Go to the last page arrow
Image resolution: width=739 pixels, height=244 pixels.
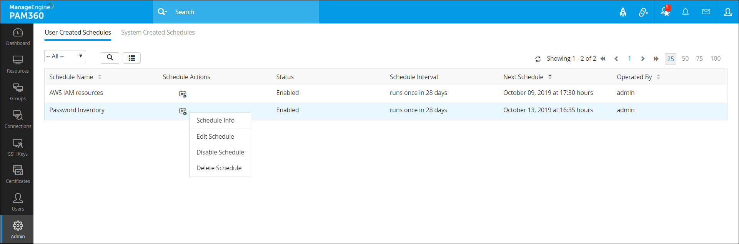[x=656, y=59]
